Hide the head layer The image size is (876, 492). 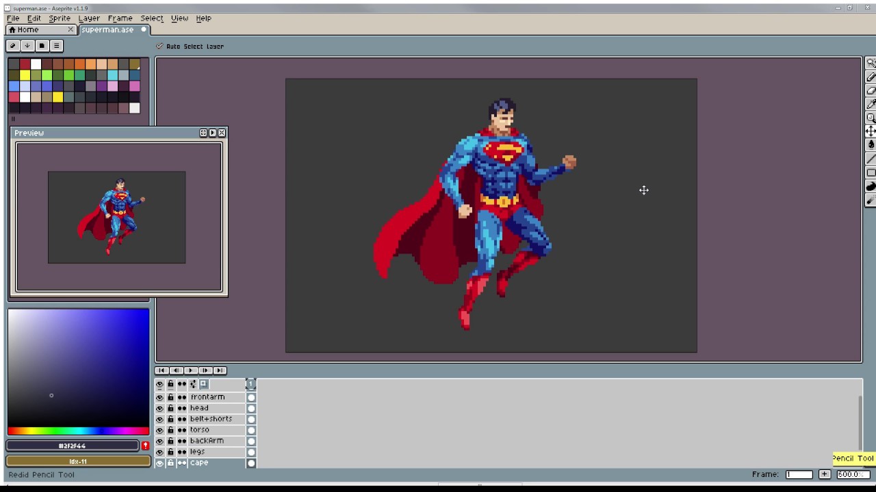[x=159, y=408]
